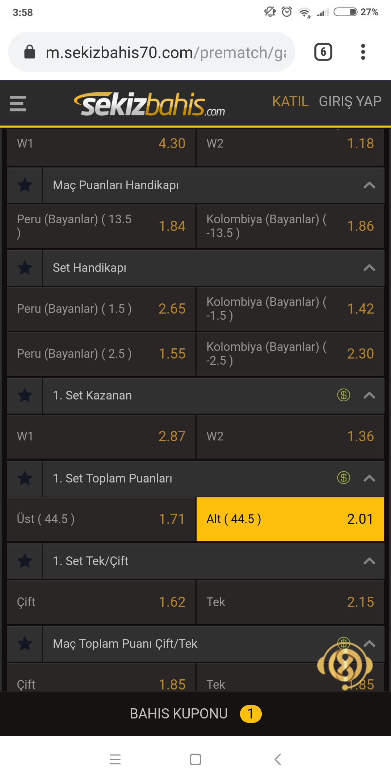The width and height of the screenshot is (391, 783).
Task: Collapse the Set Handikapı section chevron
Action: (369, 268)
